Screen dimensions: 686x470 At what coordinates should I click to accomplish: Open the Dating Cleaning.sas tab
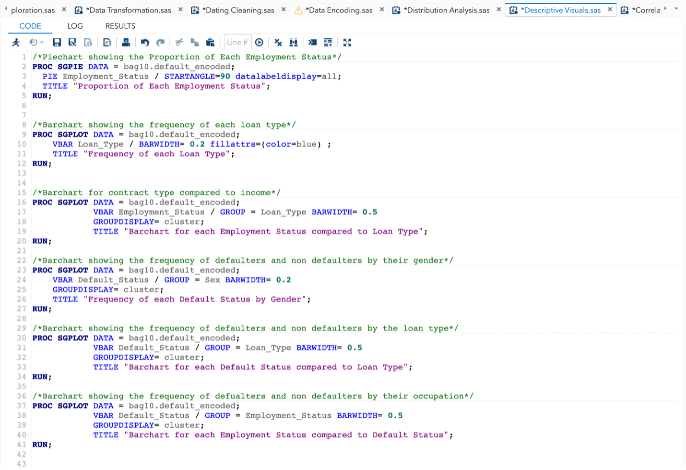point(238,10)
